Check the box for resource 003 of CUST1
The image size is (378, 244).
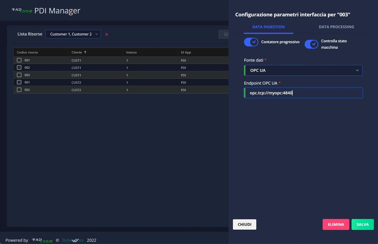pyautogui.click(x=19, y=75)
